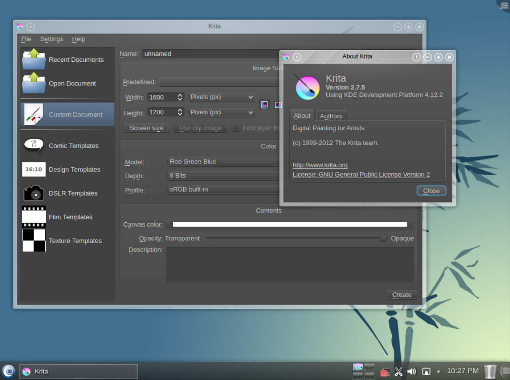Viewport: 510px width, 380px height.
Task: Expand the Width units Pixels dropdown
Action: pos(222,97)
